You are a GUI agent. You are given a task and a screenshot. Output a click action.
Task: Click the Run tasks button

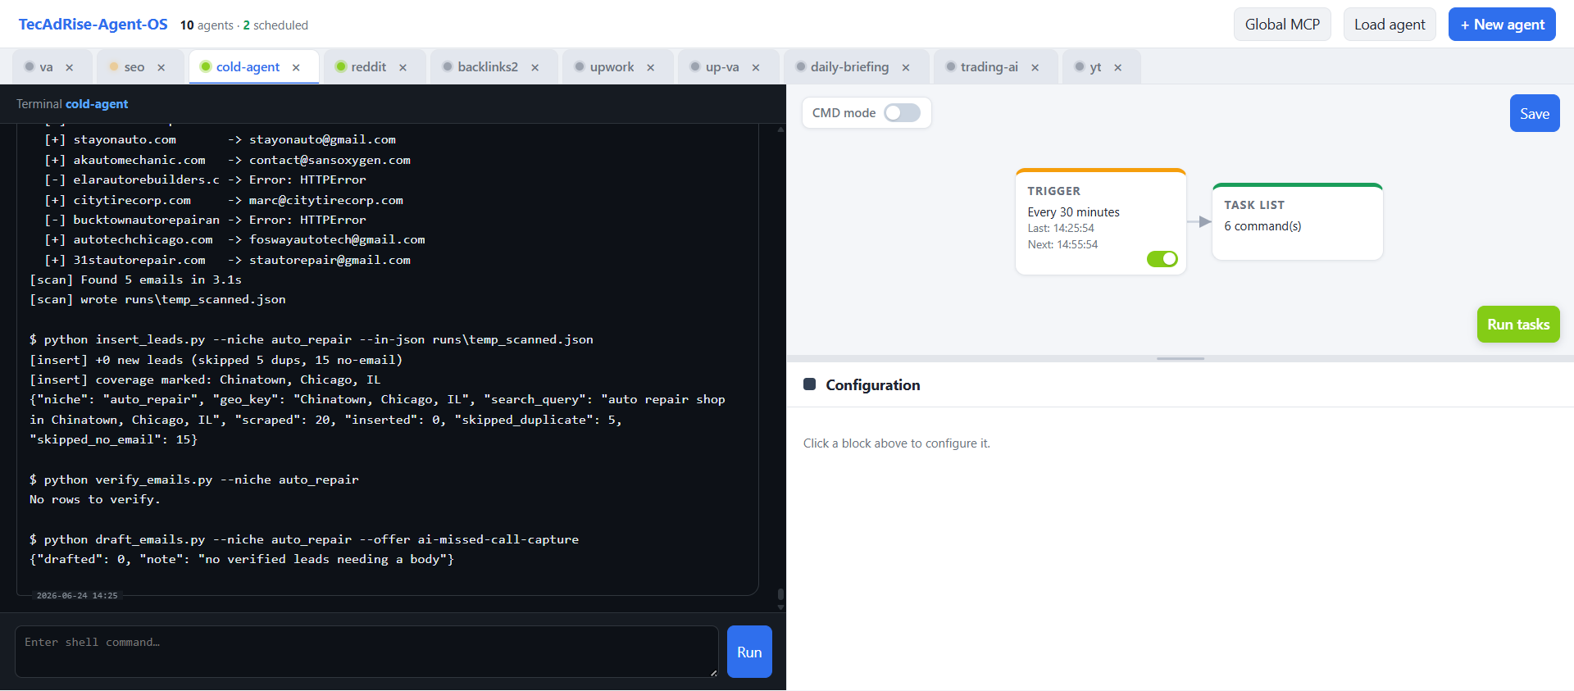1518,325
